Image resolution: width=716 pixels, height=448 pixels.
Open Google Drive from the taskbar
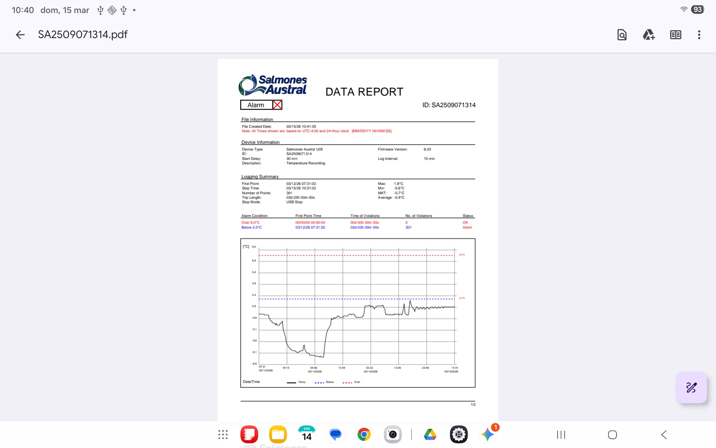pyautogui.click(x=430, y=435)
